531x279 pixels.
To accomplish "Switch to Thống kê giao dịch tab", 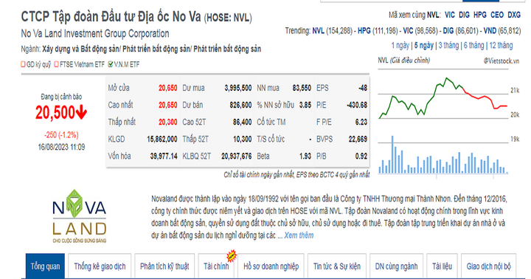I will click(x=100, y=266).
